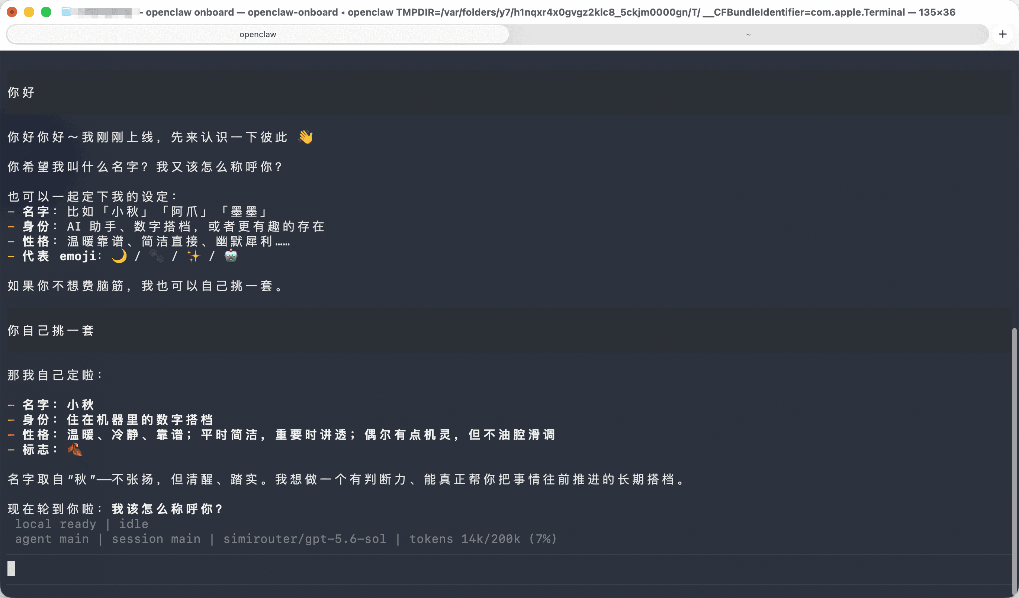Click the waving hand emoji in greeting
1019x598 pixels.
pyautogui.click(x=306, y=137)
